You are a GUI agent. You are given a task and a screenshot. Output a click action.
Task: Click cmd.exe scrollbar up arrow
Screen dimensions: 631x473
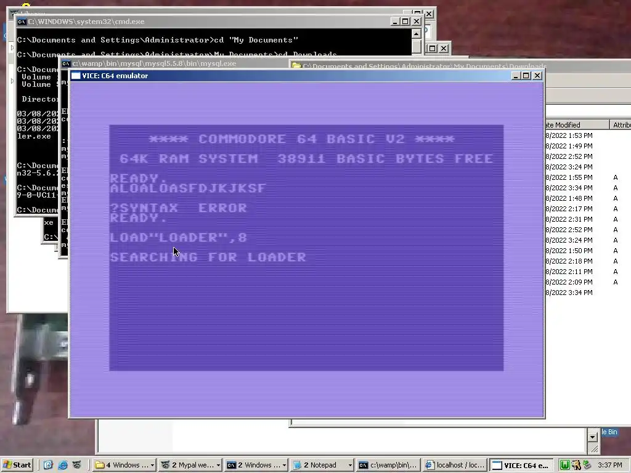pos(417,34)
